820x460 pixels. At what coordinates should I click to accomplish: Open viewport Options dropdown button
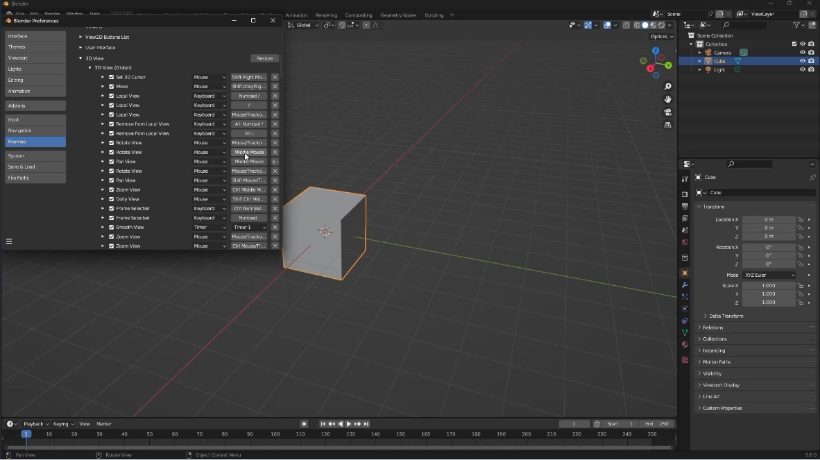662,37
